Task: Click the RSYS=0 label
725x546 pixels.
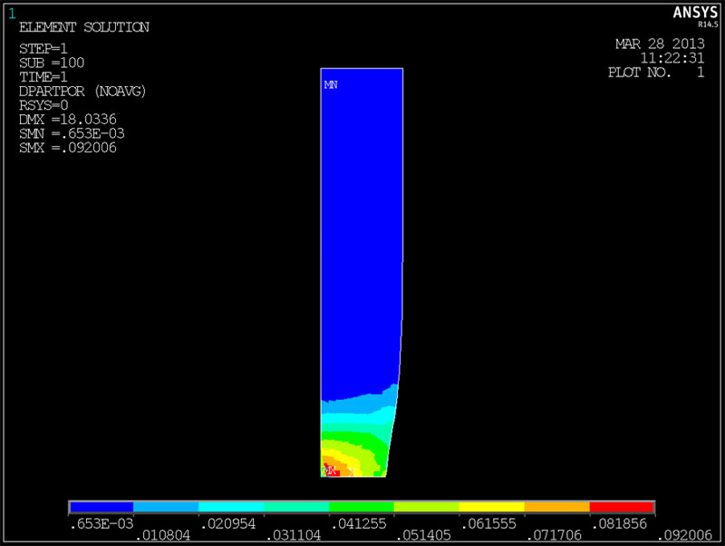Action: (43, 105)
